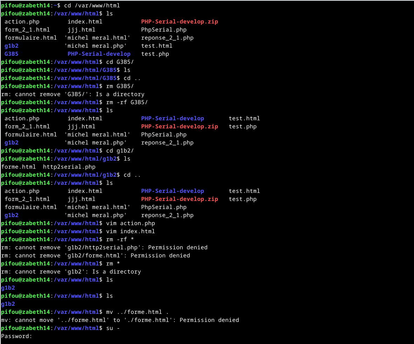
Task: Select forme.html in the g1b2 directory listing
Action: pyautogui.click(x=19, y=167)
